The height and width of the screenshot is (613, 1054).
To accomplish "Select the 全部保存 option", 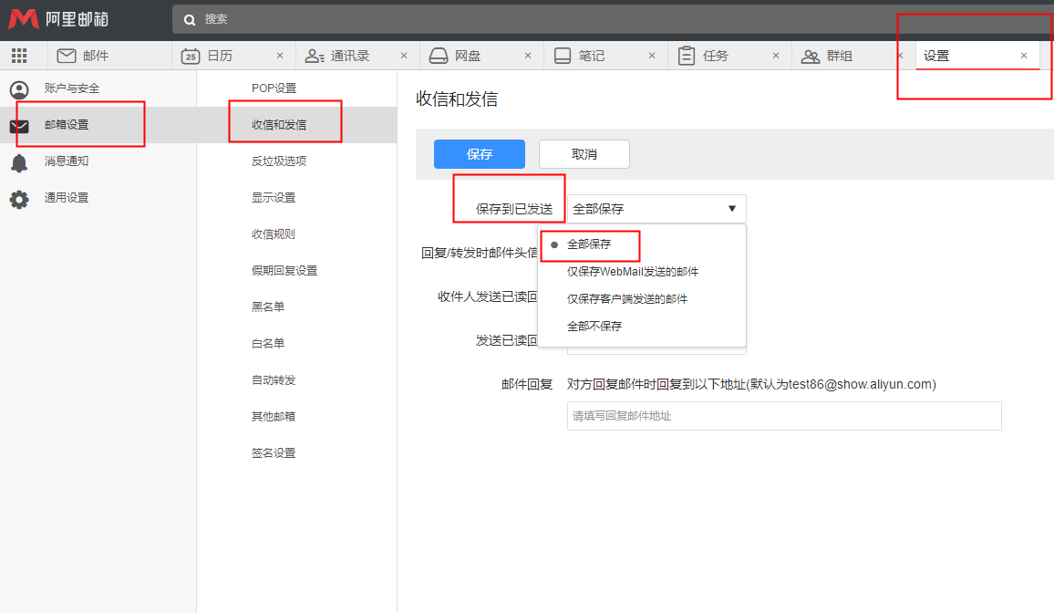I will (589, 244).
